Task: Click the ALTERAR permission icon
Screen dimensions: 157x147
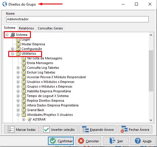Action: (29, 119)
